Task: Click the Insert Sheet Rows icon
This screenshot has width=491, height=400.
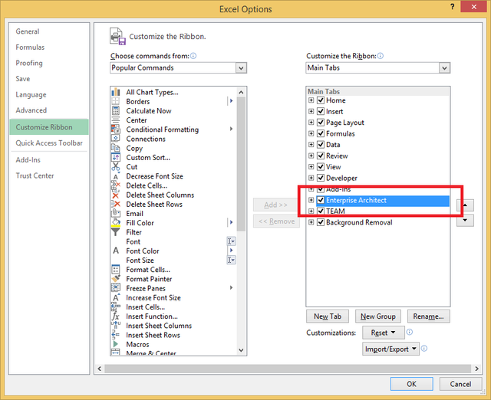Action: tap(116, 335)
